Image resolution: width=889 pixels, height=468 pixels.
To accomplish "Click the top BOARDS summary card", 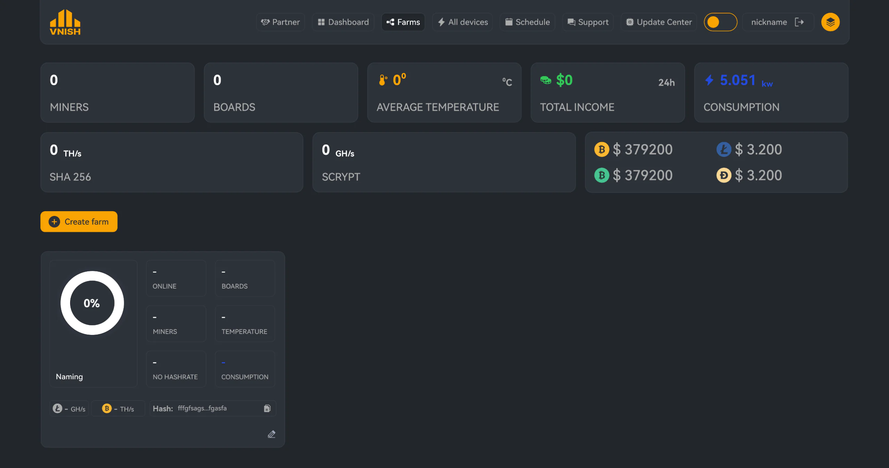I will (281, 92).
